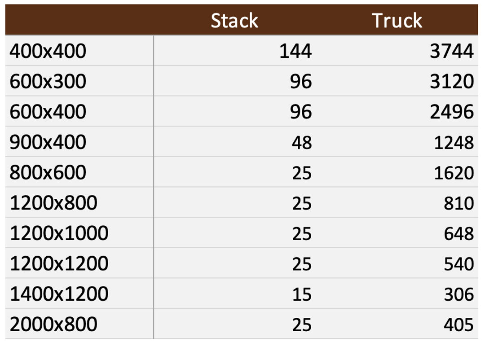The image size is (485, 346).
Task: Select the 600x300 size cell
Action: point(48,82)
